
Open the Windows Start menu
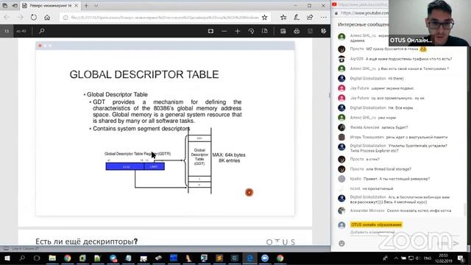(7, 258)
